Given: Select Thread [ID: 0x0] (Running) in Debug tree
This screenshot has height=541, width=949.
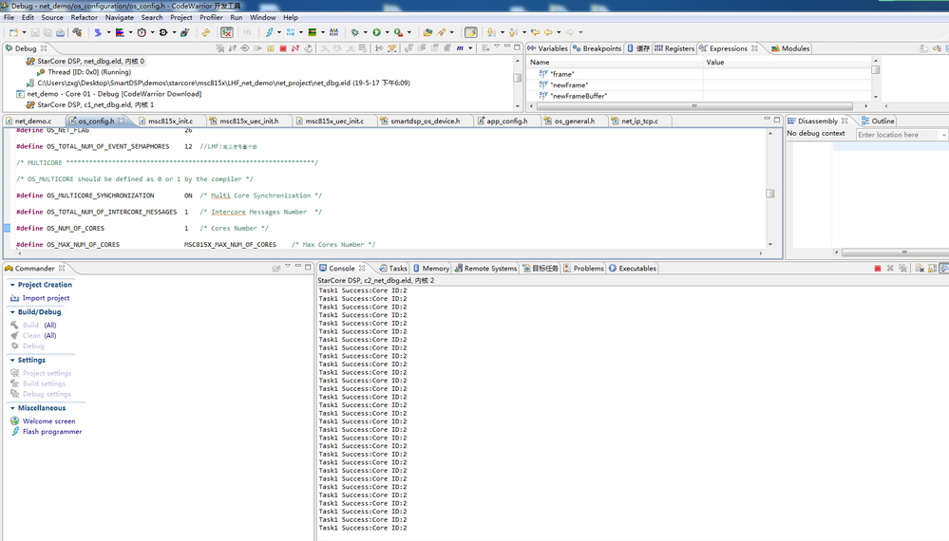Looking at the screenshot, I should coord(89,72).
